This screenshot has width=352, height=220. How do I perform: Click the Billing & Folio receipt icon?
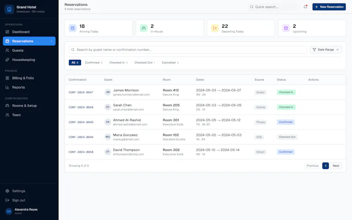[7, 78]
